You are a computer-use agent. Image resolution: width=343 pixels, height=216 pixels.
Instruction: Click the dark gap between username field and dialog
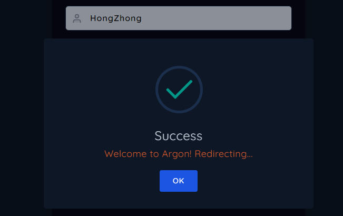[179, 34]
